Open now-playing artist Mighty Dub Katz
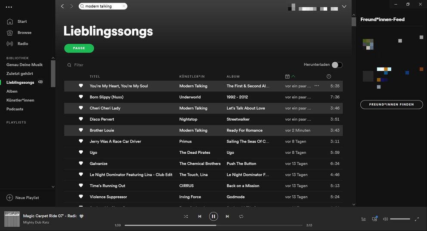The width and height of the screenshot is (427, 231). pyautogui.click(x=36, y=222)
